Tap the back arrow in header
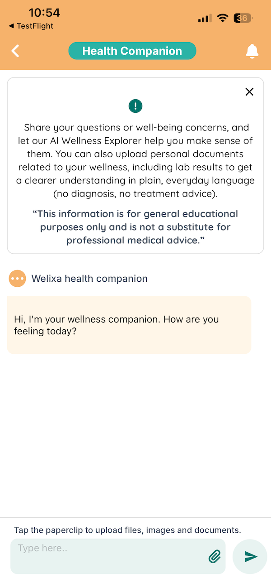This screenshot has height=588, width=271. click(x=15, y=51)
